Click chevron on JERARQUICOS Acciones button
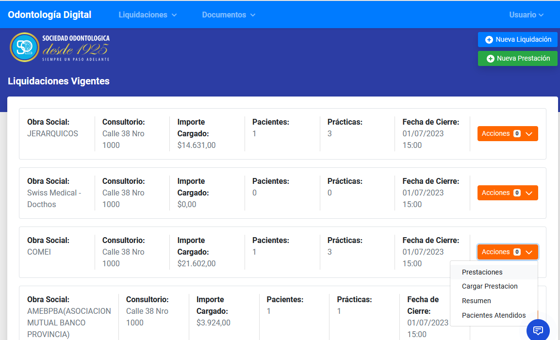 point(529,134)
